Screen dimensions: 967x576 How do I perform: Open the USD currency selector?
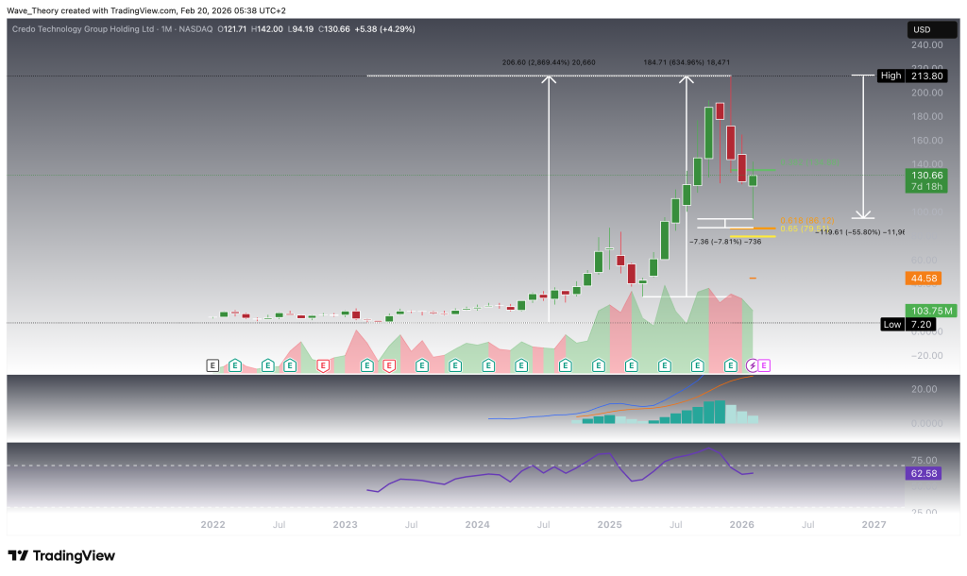(x=923, y=28)
